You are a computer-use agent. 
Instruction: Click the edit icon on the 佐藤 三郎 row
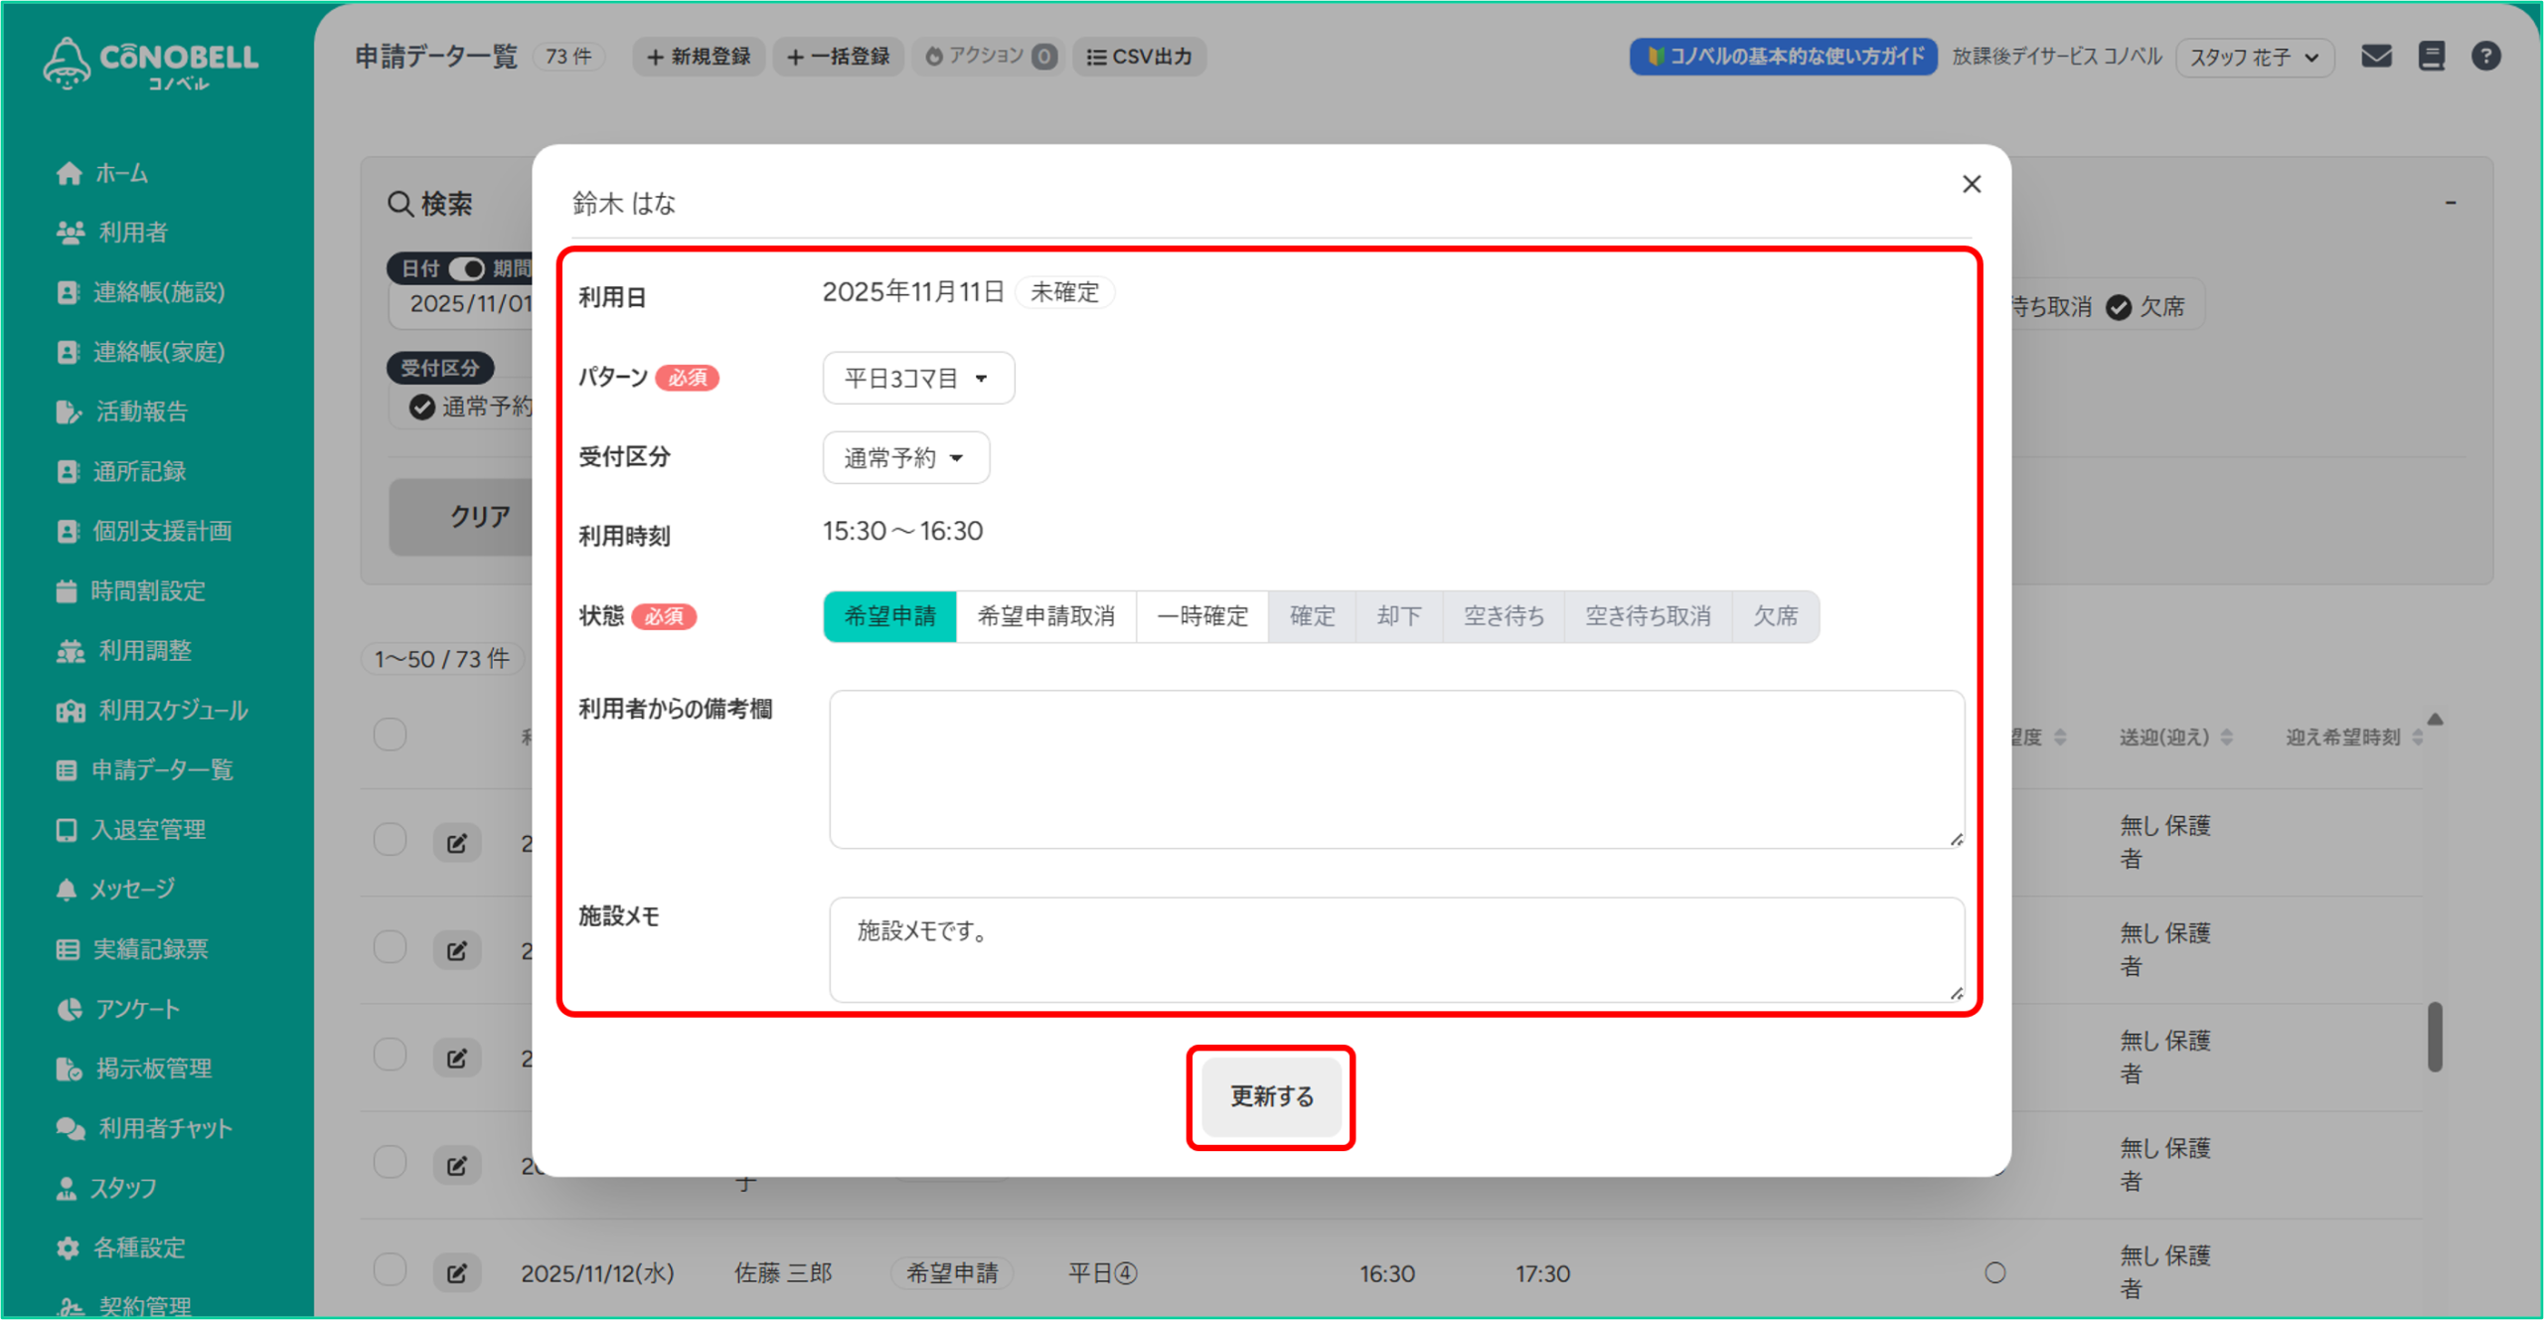click(x=456, y=1272)
